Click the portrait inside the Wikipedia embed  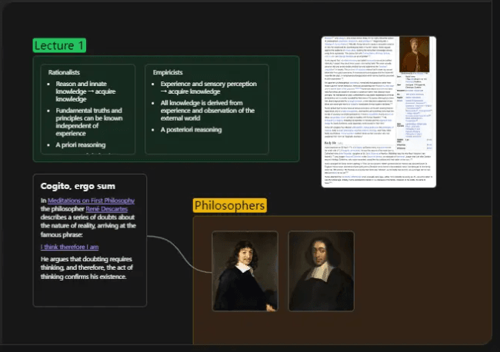(415, 54)
